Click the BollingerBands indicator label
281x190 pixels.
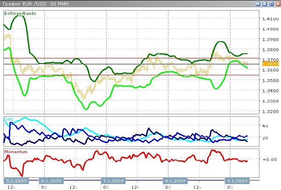tap(20, 14)
